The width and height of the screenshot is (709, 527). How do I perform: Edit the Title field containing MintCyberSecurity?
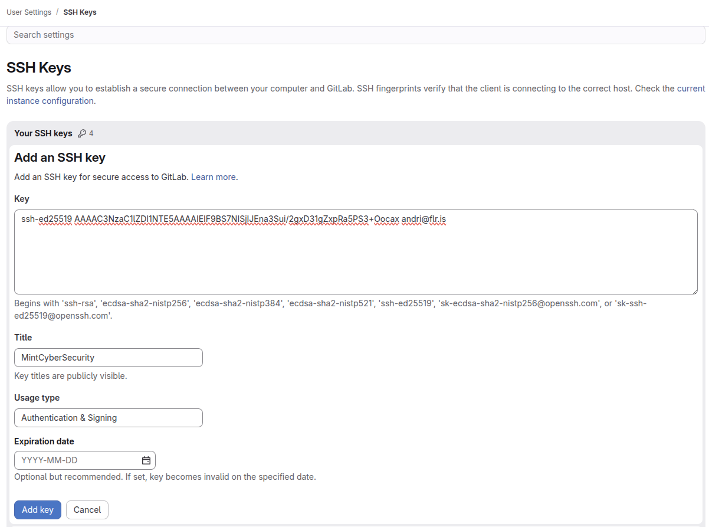coord(109,358)
